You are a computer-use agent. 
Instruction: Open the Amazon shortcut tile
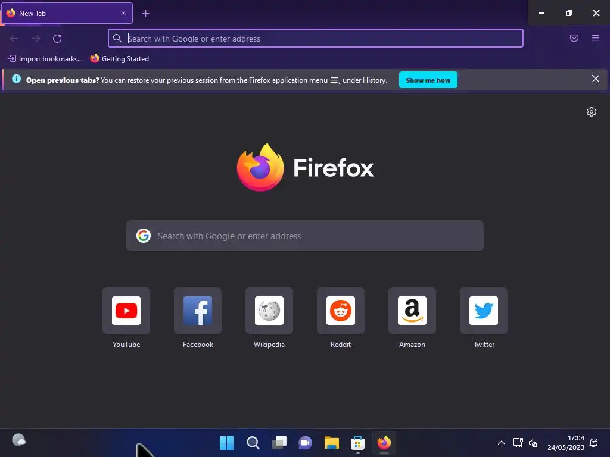[412, 311]
